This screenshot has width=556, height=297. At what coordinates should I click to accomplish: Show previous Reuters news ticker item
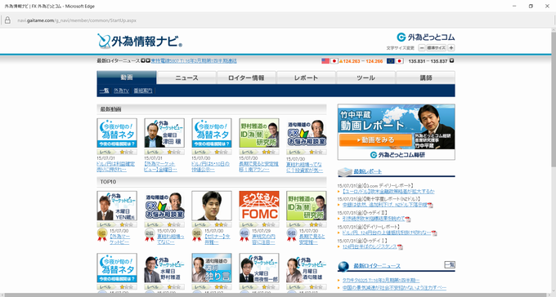(x=143, y=61)
